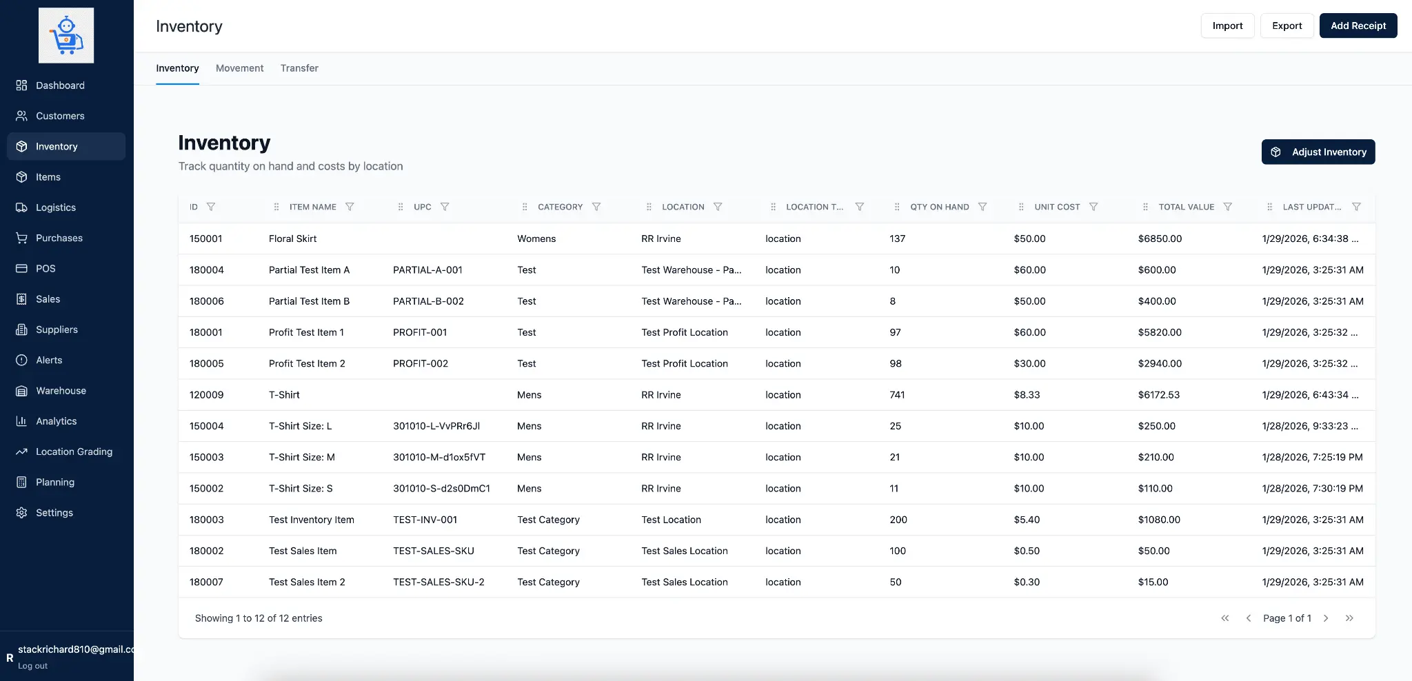The width and height of the screenshot is (1412, 681).
Task: View Alerts from the sidebar
Action: pyautogui.click(x=49, y=360)
